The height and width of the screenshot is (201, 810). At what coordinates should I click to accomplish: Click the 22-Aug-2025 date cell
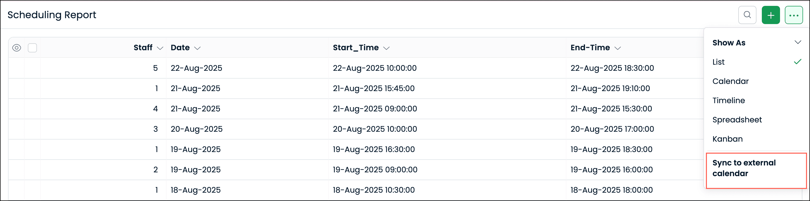coord(196,68)
